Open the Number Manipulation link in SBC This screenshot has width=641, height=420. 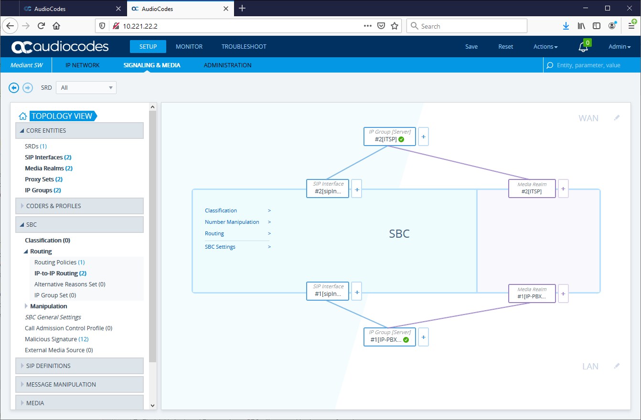(x=232, y=222)
